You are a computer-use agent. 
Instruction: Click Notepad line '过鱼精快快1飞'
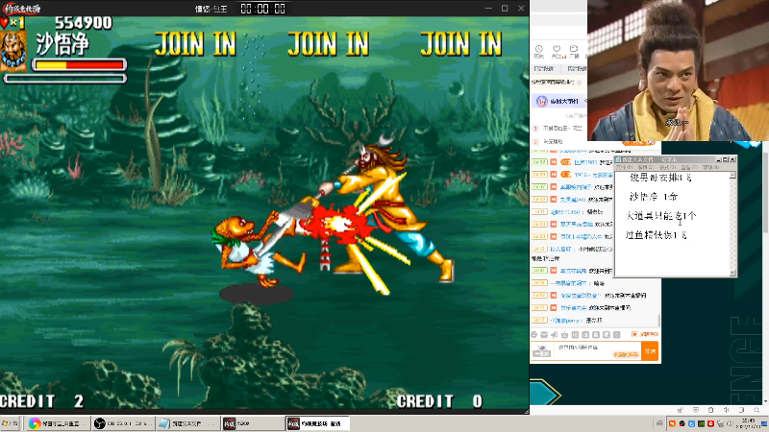(x=656, y=235)
